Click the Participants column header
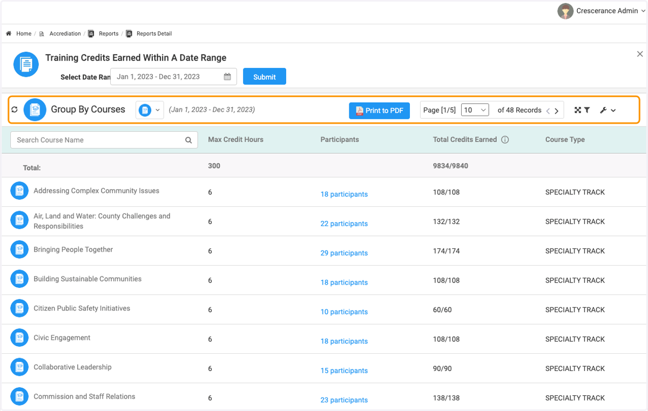 340,139
